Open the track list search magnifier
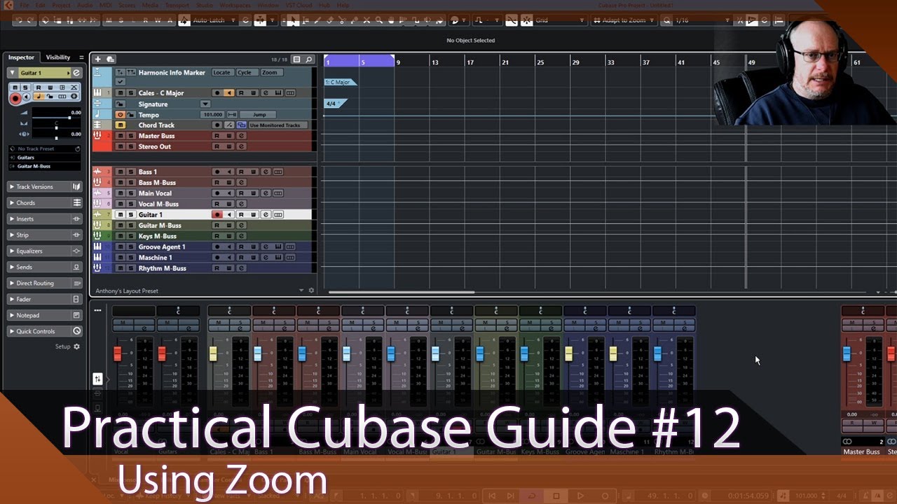Viewport: 897px width, 504px height. 308,59
